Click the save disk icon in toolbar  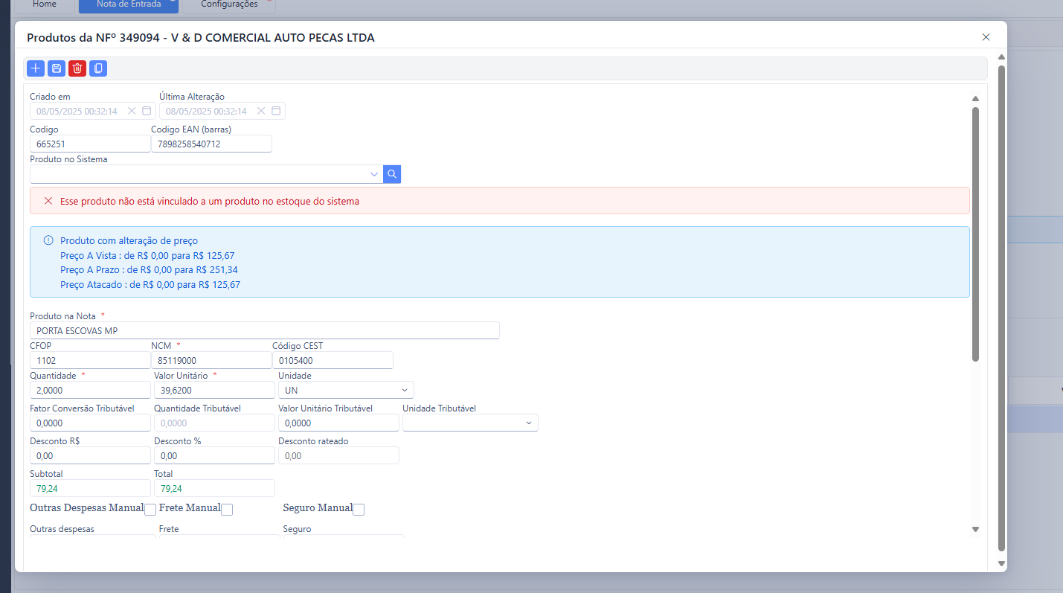[56, 68]
